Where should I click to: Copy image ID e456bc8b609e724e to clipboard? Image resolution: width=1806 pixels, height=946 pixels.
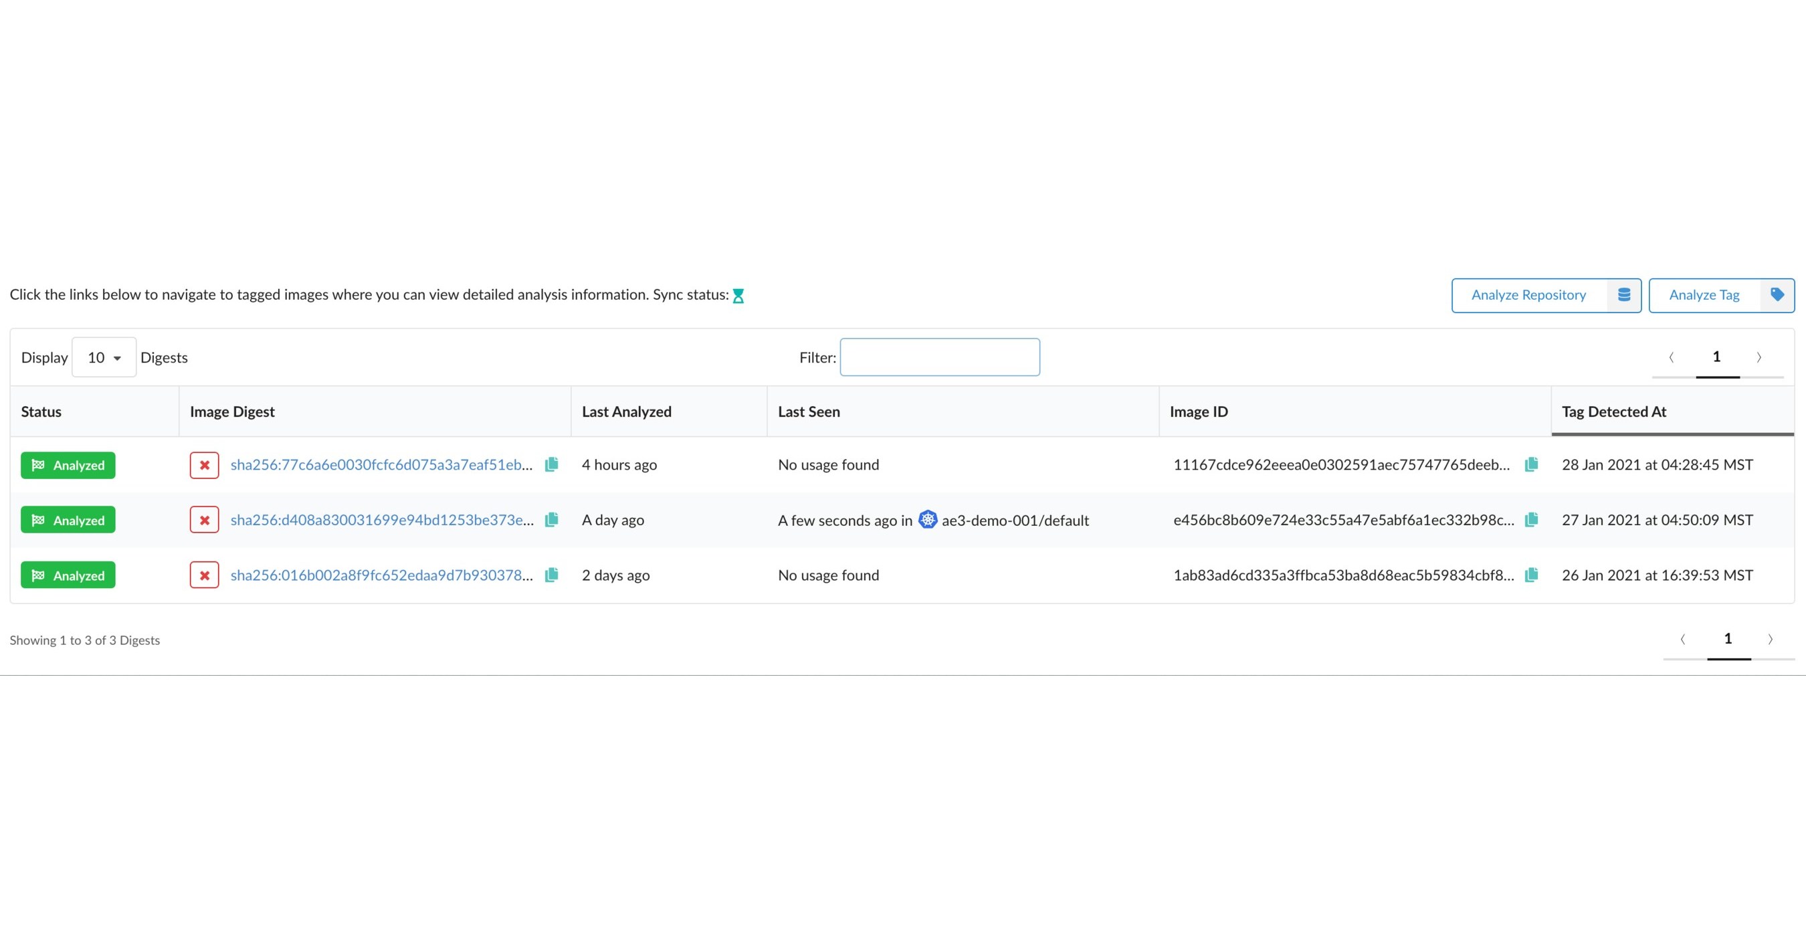[1531, 520]
